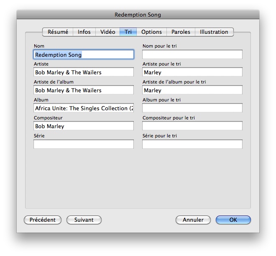Viewport: 276px width, 256px height.
Task: Focus the Artiste de l'album field
Action: [x=84, y=91]
